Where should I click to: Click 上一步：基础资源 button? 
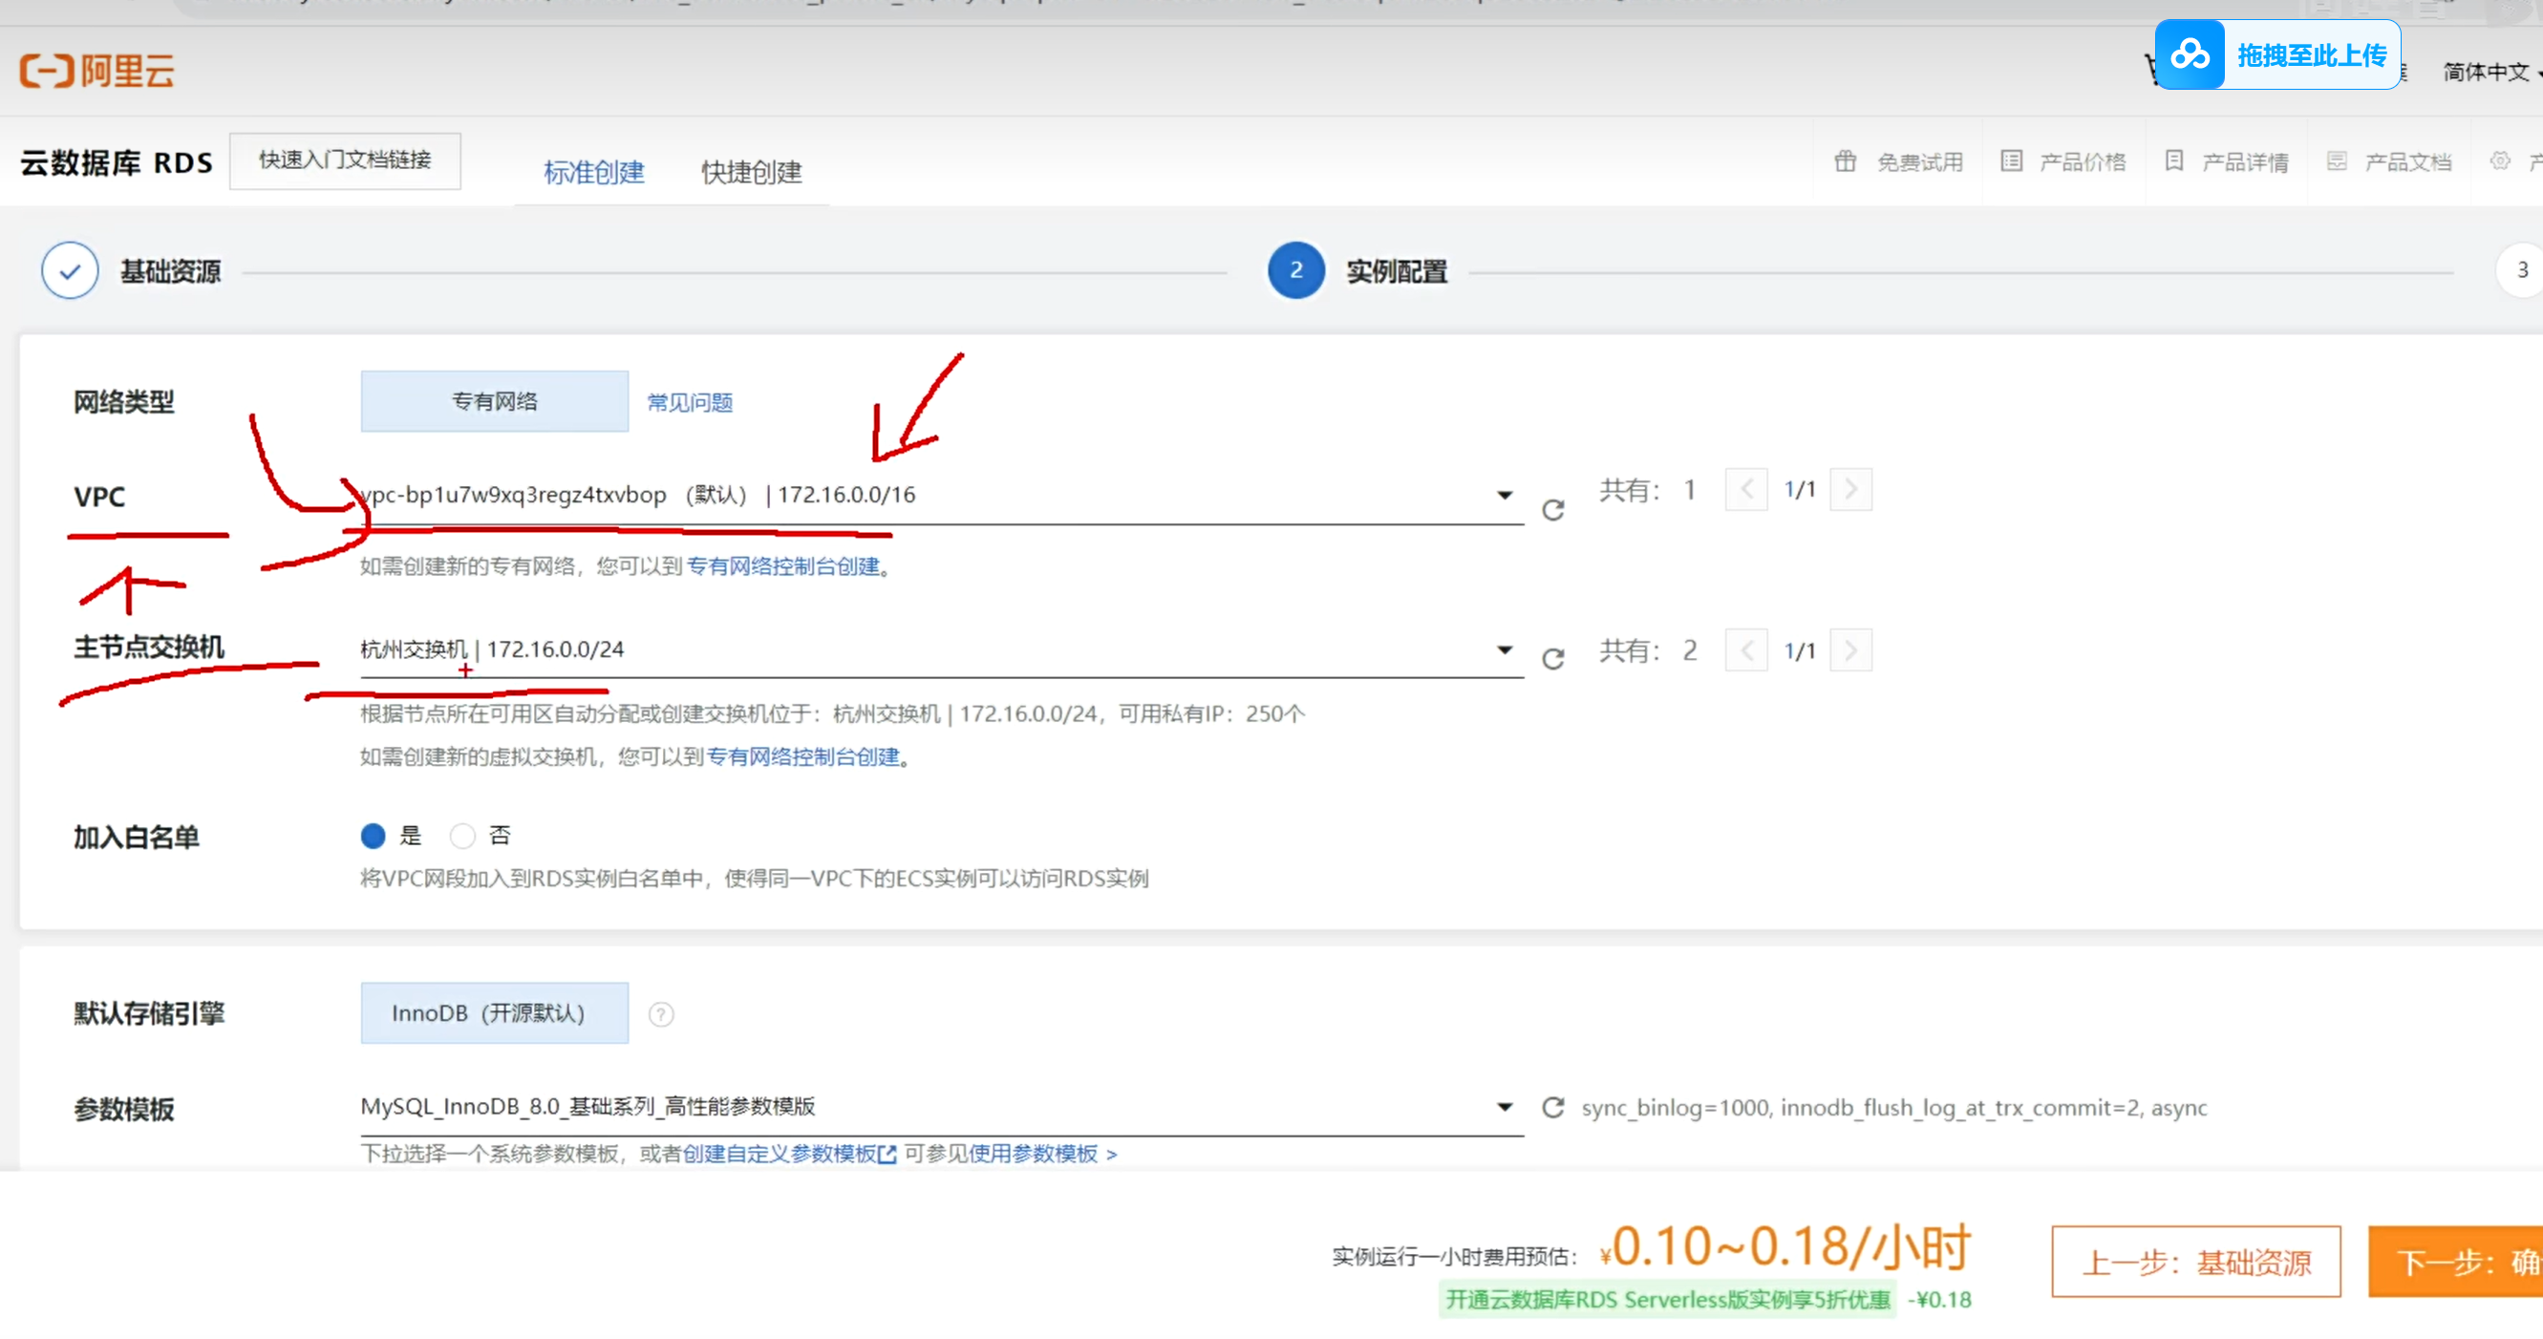[2195, 1261]
